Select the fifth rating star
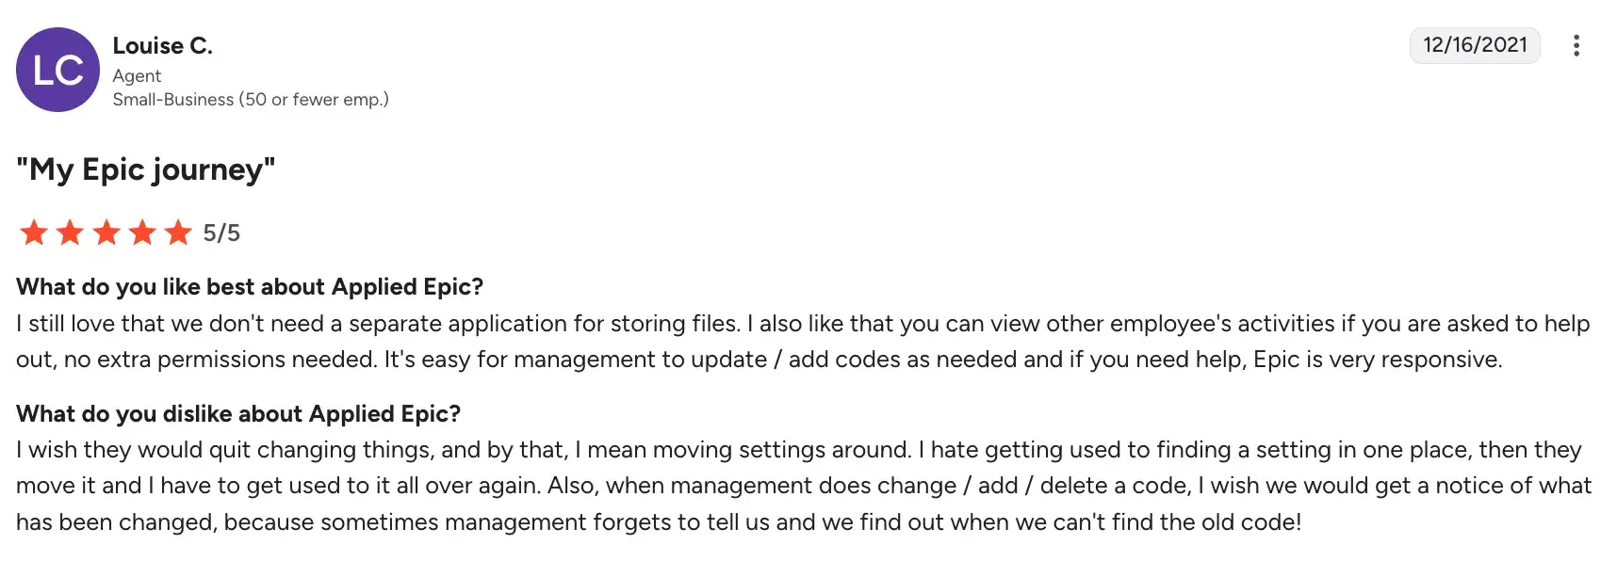Viewport: 1617px width, 561px height. tap(178, 232)
